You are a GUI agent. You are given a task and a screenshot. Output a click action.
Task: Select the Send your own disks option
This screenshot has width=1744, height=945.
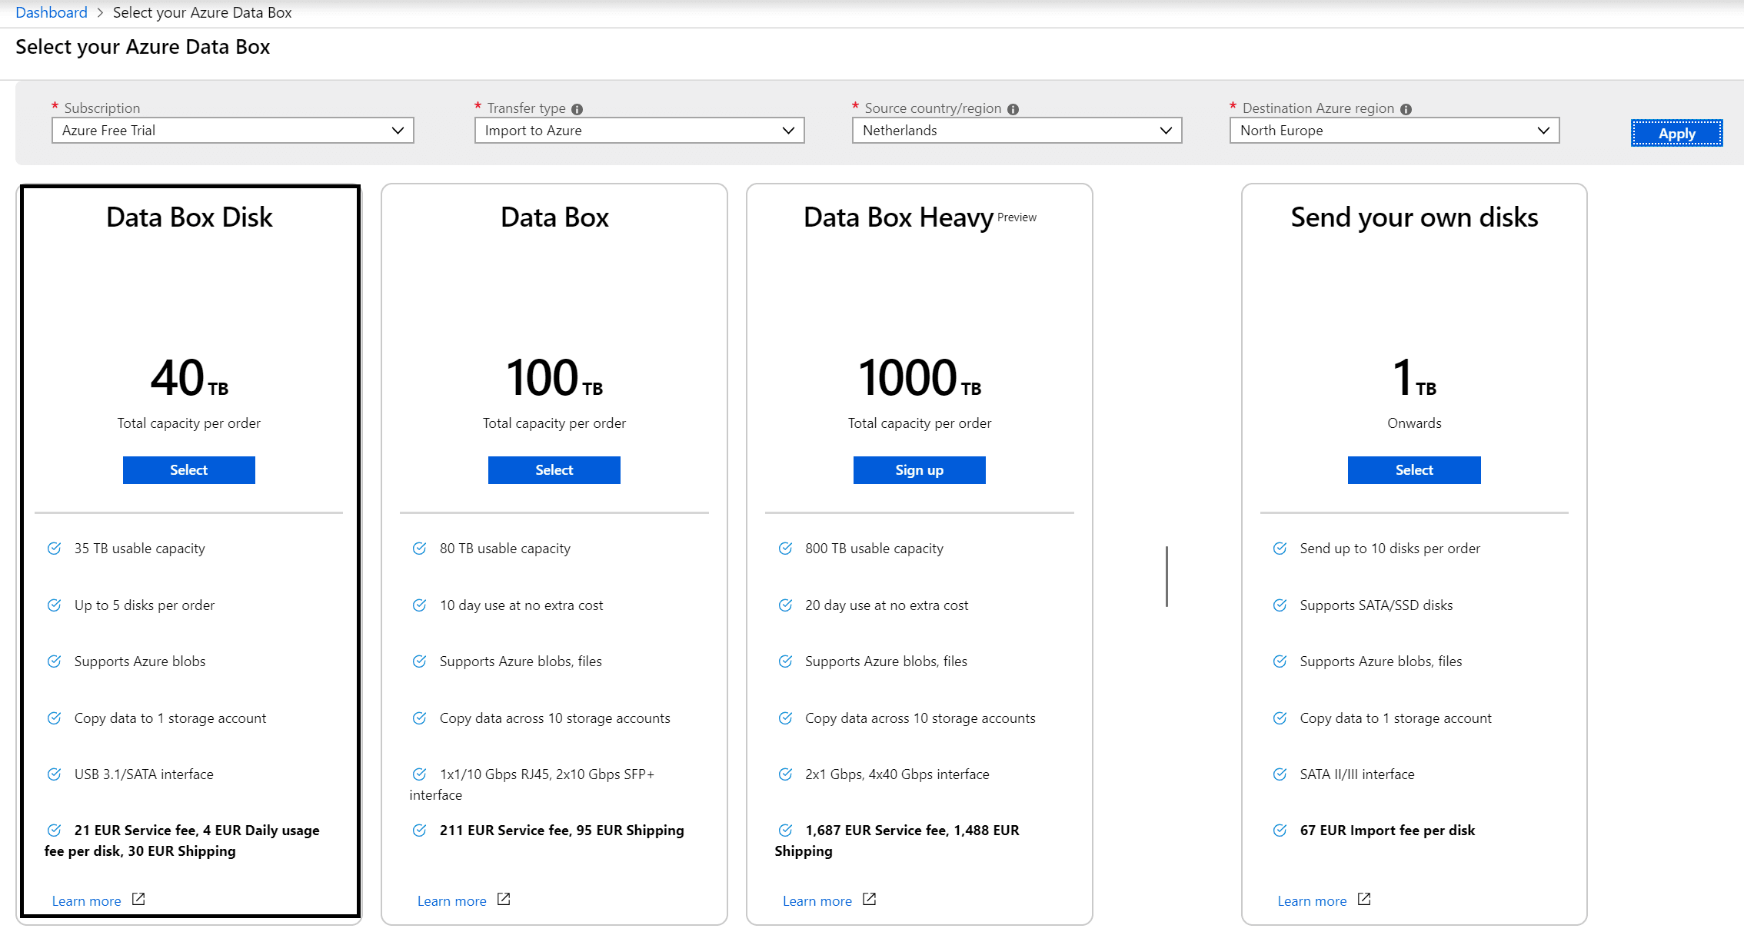click(1414, 469)
